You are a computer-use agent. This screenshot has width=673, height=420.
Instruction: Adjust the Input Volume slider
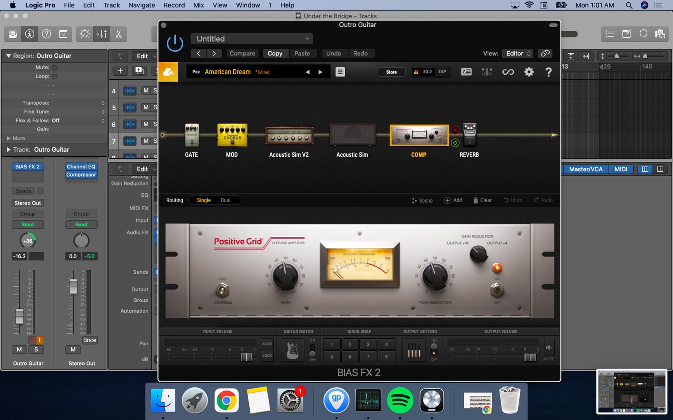pos(247,357)
